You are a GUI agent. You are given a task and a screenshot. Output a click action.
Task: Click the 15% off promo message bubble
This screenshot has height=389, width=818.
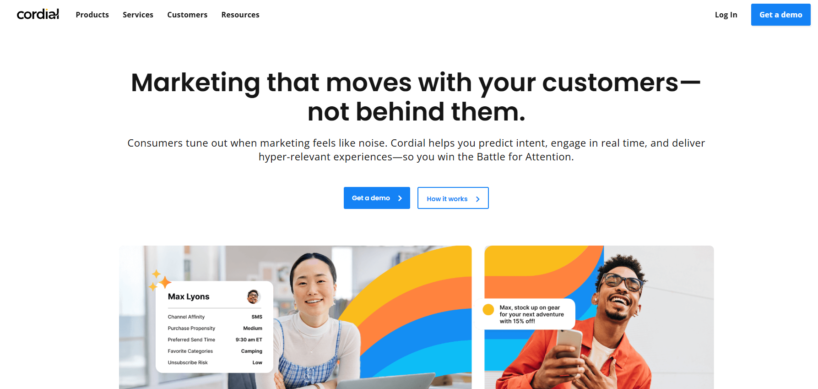coord(525,314)
